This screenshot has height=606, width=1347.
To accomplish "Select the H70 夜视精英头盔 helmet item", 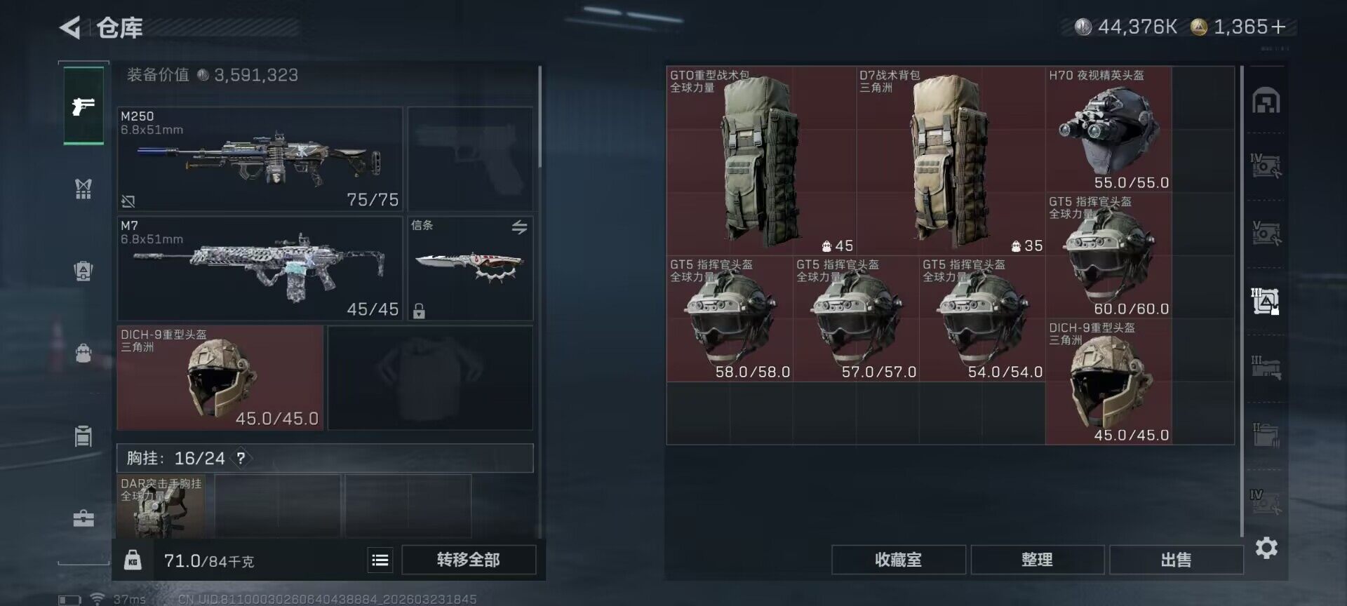I will (1108, 130).
